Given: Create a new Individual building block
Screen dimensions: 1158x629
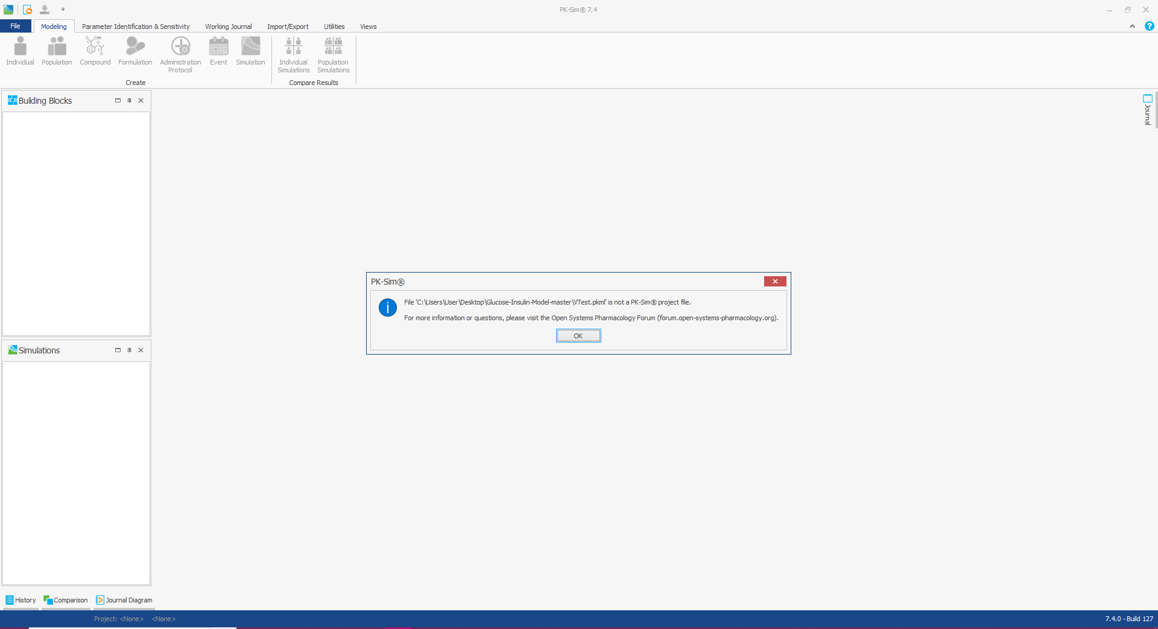Looking at the screenshot, I should point(19,51).
